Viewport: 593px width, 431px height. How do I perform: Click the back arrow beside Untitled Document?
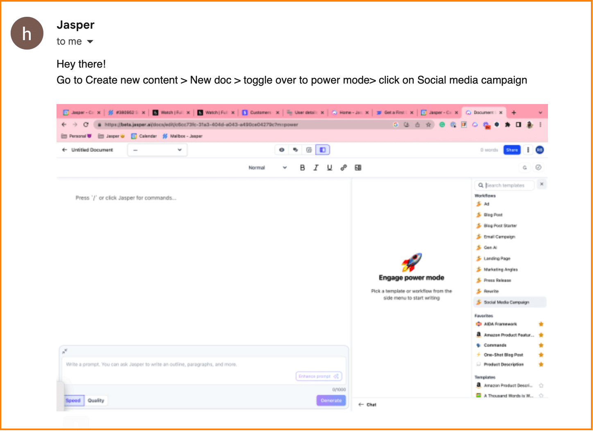[x=64, y=150]
